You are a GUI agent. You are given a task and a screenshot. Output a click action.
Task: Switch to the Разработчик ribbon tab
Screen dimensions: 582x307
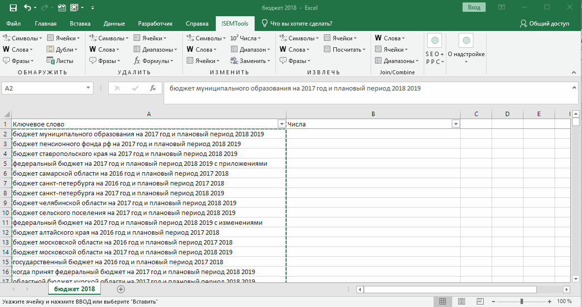point(155,24)
